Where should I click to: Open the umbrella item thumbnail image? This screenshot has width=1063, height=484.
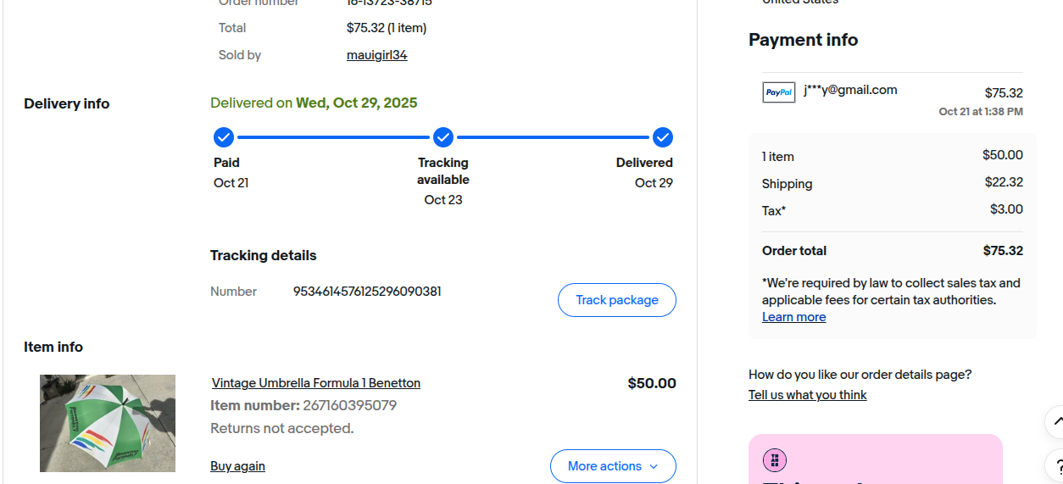click(108, 423)
